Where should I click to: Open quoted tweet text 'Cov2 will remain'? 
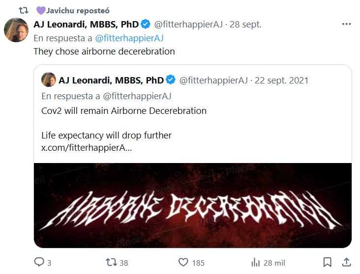point(124,110)
